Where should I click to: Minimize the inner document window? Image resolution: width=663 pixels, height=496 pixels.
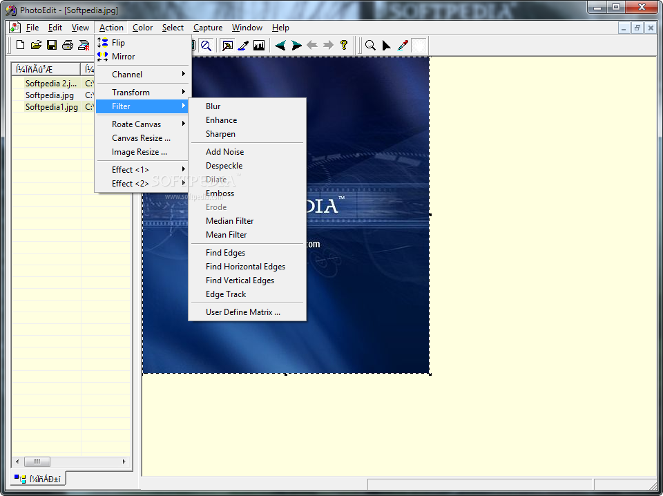624,28
